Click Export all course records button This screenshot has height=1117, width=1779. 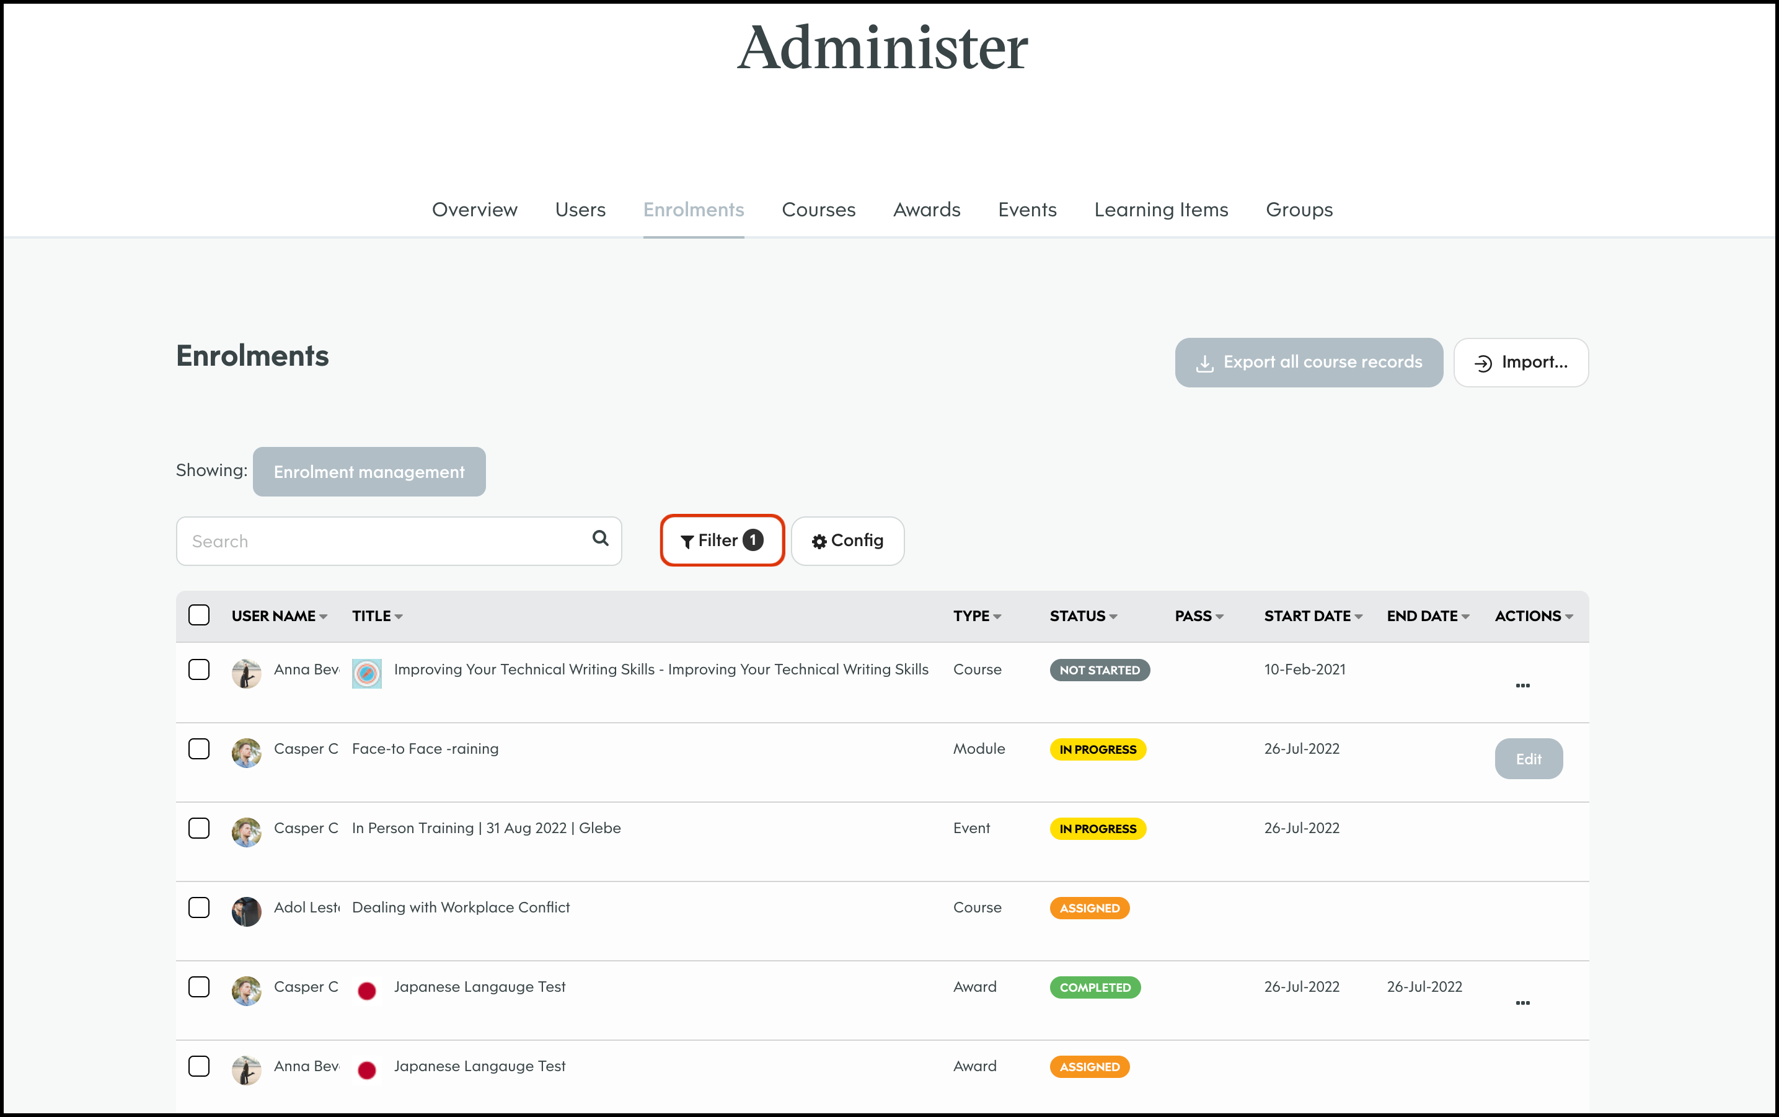(x=1308, y=362)
